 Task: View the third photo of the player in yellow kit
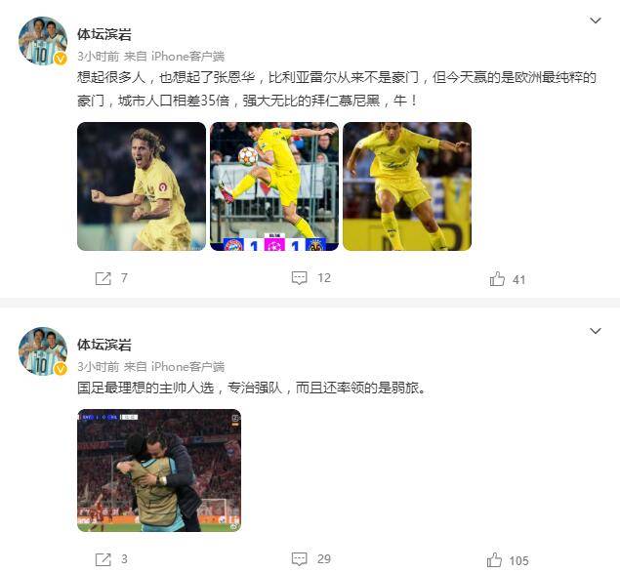coord(407,186)
